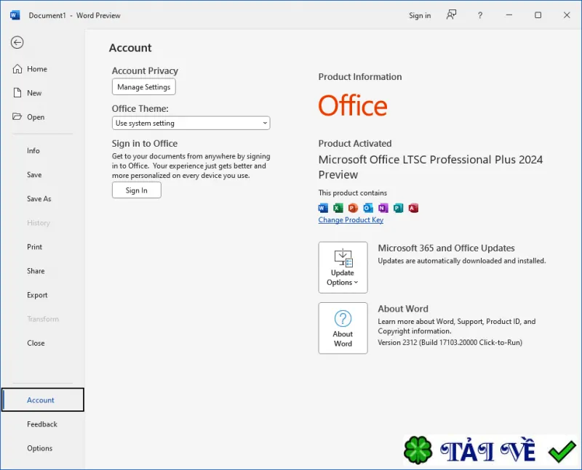This screenshot has width=582, height=470.
Task: Follow the Change Product Key link
Action: [x=351, y=220]
